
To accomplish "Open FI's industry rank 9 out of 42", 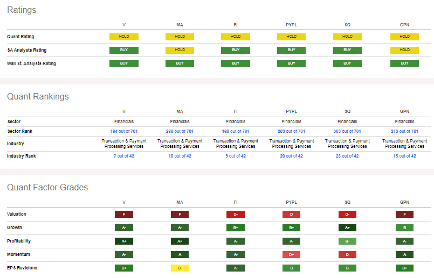I will (x=236, y=156).
